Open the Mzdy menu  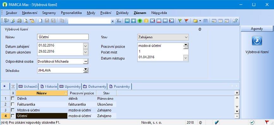(91, 13)
